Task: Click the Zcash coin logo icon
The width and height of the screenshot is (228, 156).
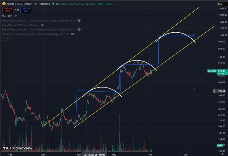Action: (x=4, y=4)
